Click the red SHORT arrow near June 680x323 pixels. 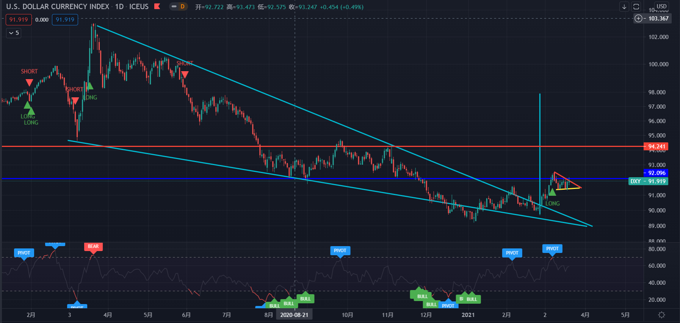185,75
